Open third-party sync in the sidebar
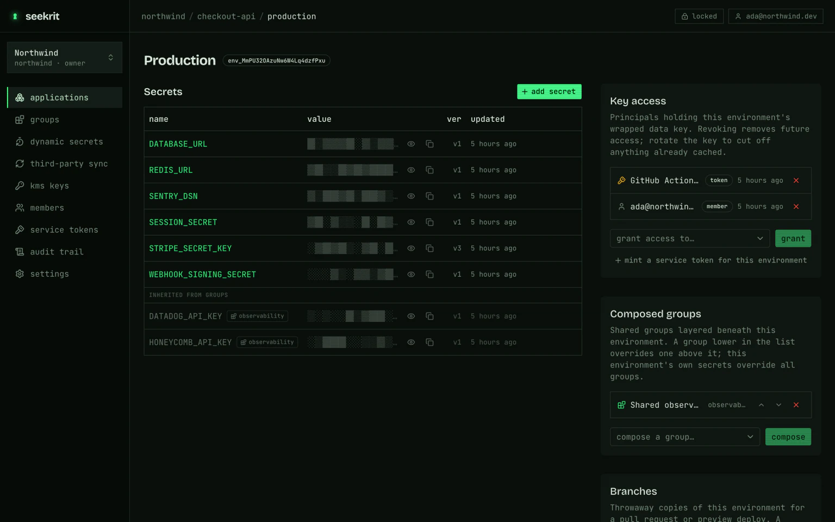The height and width of the screenshot is (522, 835). pos(65,164)
